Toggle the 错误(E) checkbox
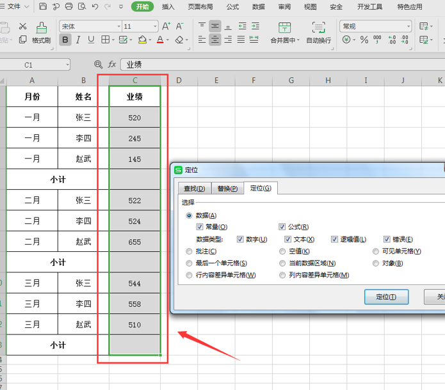 pyautogui.click(x=387, y=239)
